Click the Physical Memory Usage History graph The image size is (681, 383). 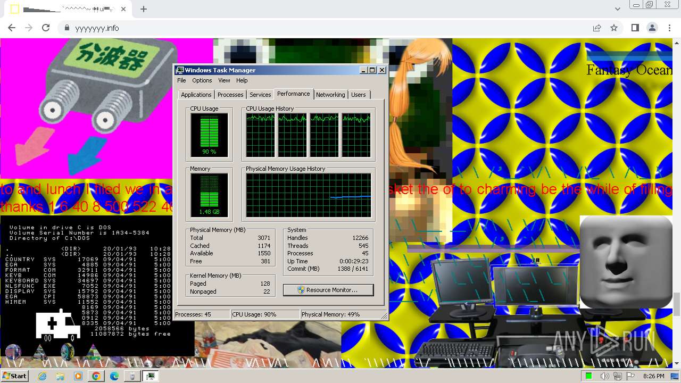coord(308,195)
